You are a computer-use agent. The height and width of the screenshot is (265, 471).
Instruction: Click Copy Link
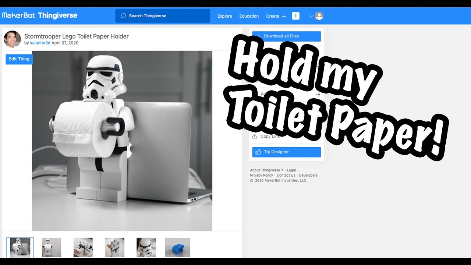pos(270,136)
